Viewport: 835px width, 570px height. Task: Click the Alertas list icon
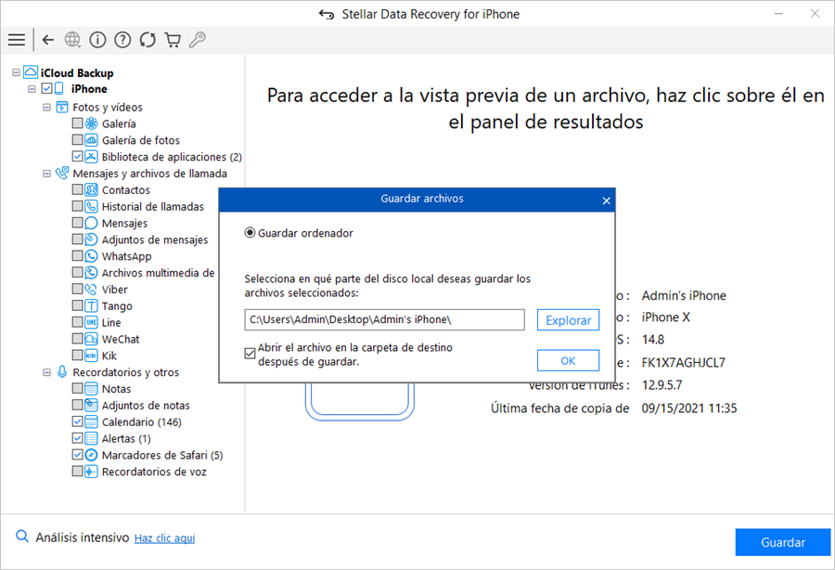click(92, 438)
